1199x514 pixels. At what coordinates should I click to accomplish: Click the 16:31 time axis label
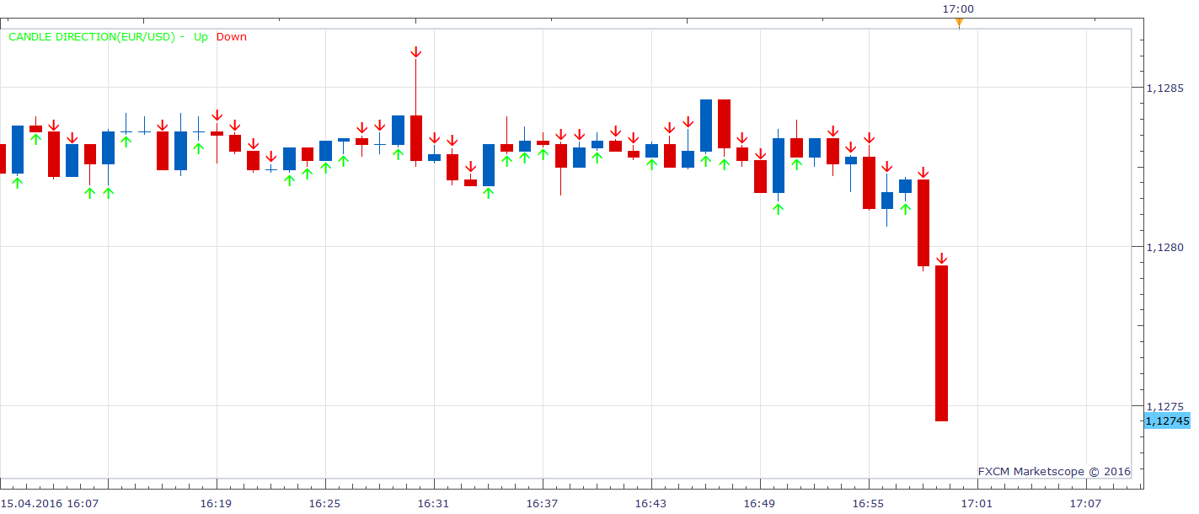(x=433, y=503)
